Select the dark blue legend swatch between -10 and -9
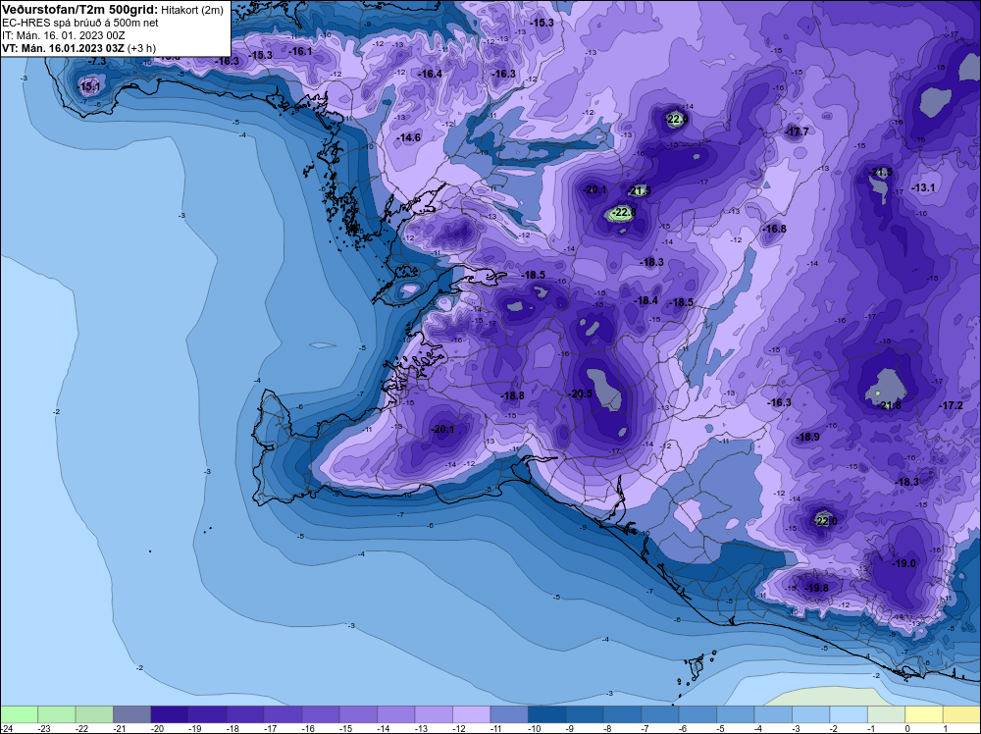Viewport: 981px width, 734px height. point(546,714)
